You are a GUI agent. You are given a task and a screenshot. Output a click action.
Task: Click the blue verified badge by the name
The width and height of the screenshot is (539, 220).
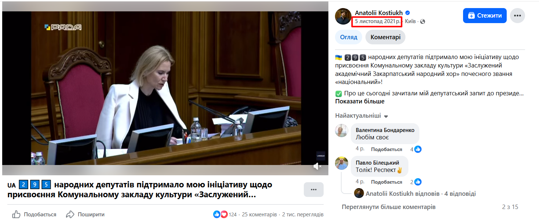click(x=408, y=13)
